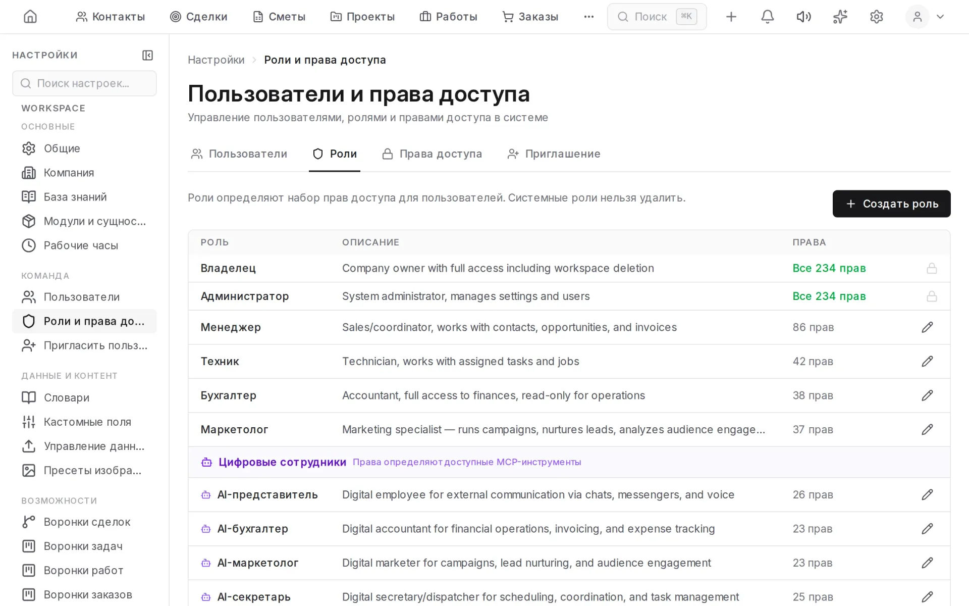Open Сметы in top navigation

tap(279, 17)
